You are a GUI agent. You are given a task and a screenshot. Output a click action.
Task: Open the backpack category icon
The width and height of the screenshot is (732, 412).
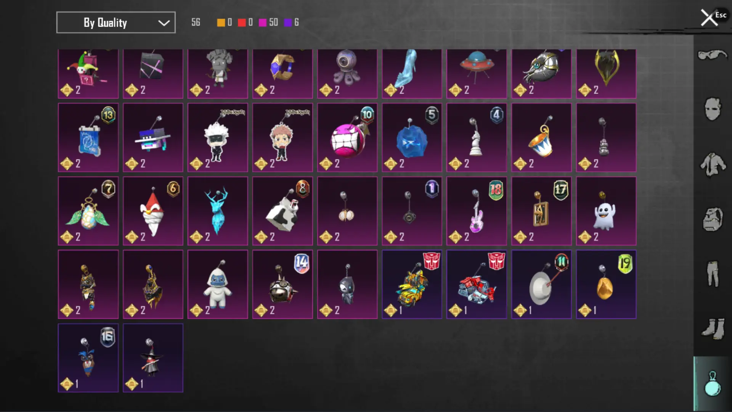coord(712,219)
